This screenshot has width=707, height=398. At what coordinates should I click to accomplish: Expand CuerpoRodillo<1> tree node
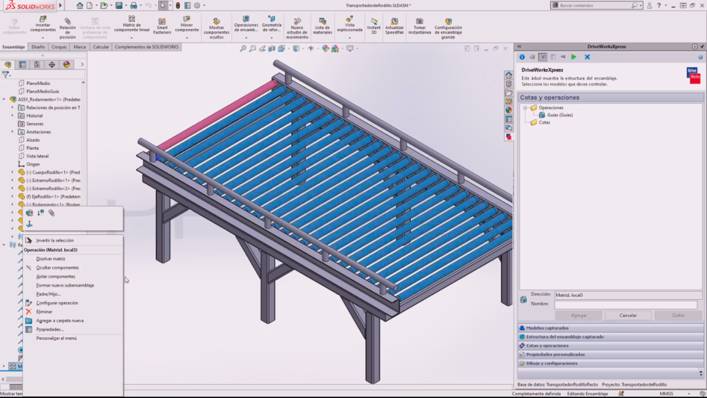12,172
